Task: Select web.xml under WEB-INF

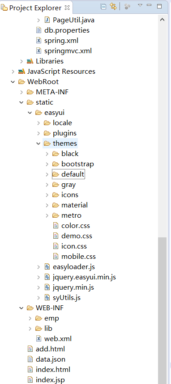Action: coord(58,339)
